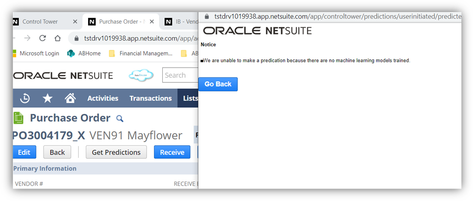The height and width of the screenshot is (201, 473).
Task: Click the unable to make predication message
Action: tap(306, 61)
